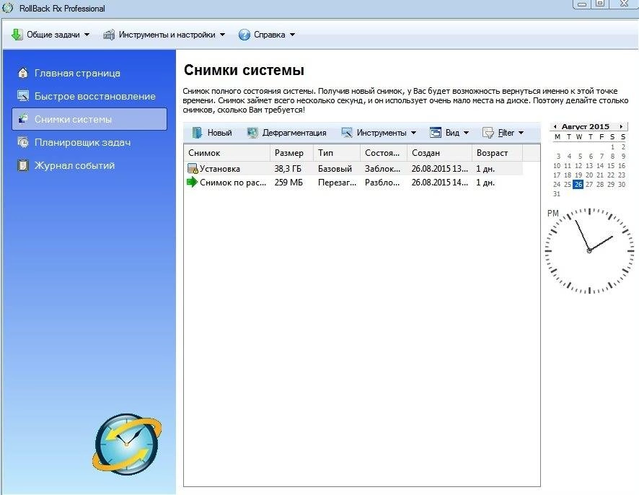Click the blue book icon of Новый
The width and height of the screenshot is (639, 495).
tap(197, 133)
